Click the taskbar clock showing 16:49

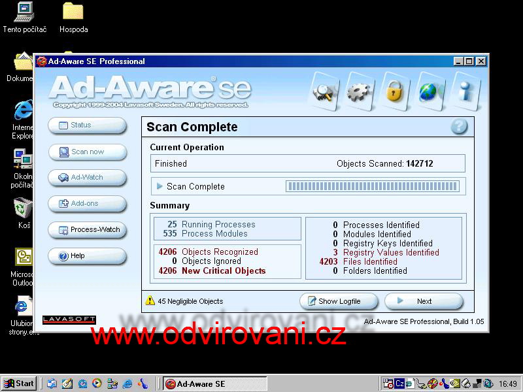508,384
